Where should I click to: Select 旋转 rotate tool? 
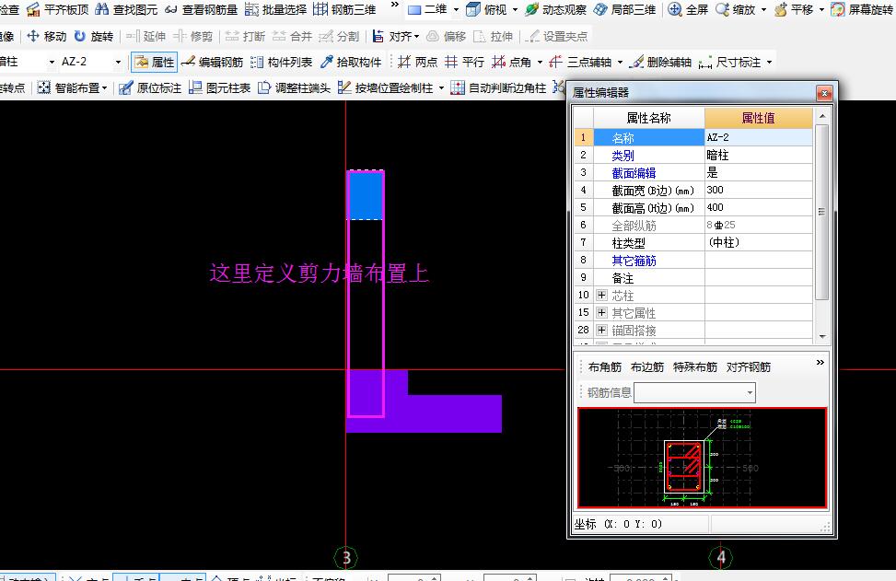tap(94, 36)
